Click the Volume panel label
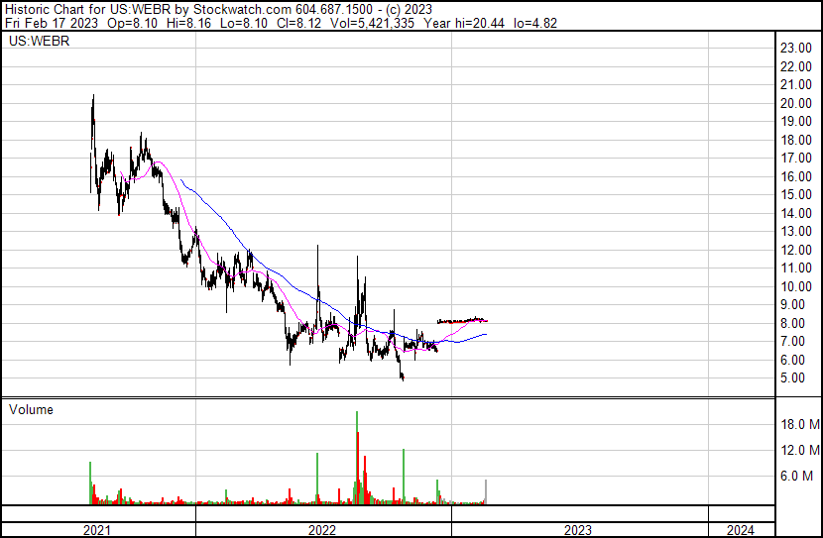 (31, 409)
